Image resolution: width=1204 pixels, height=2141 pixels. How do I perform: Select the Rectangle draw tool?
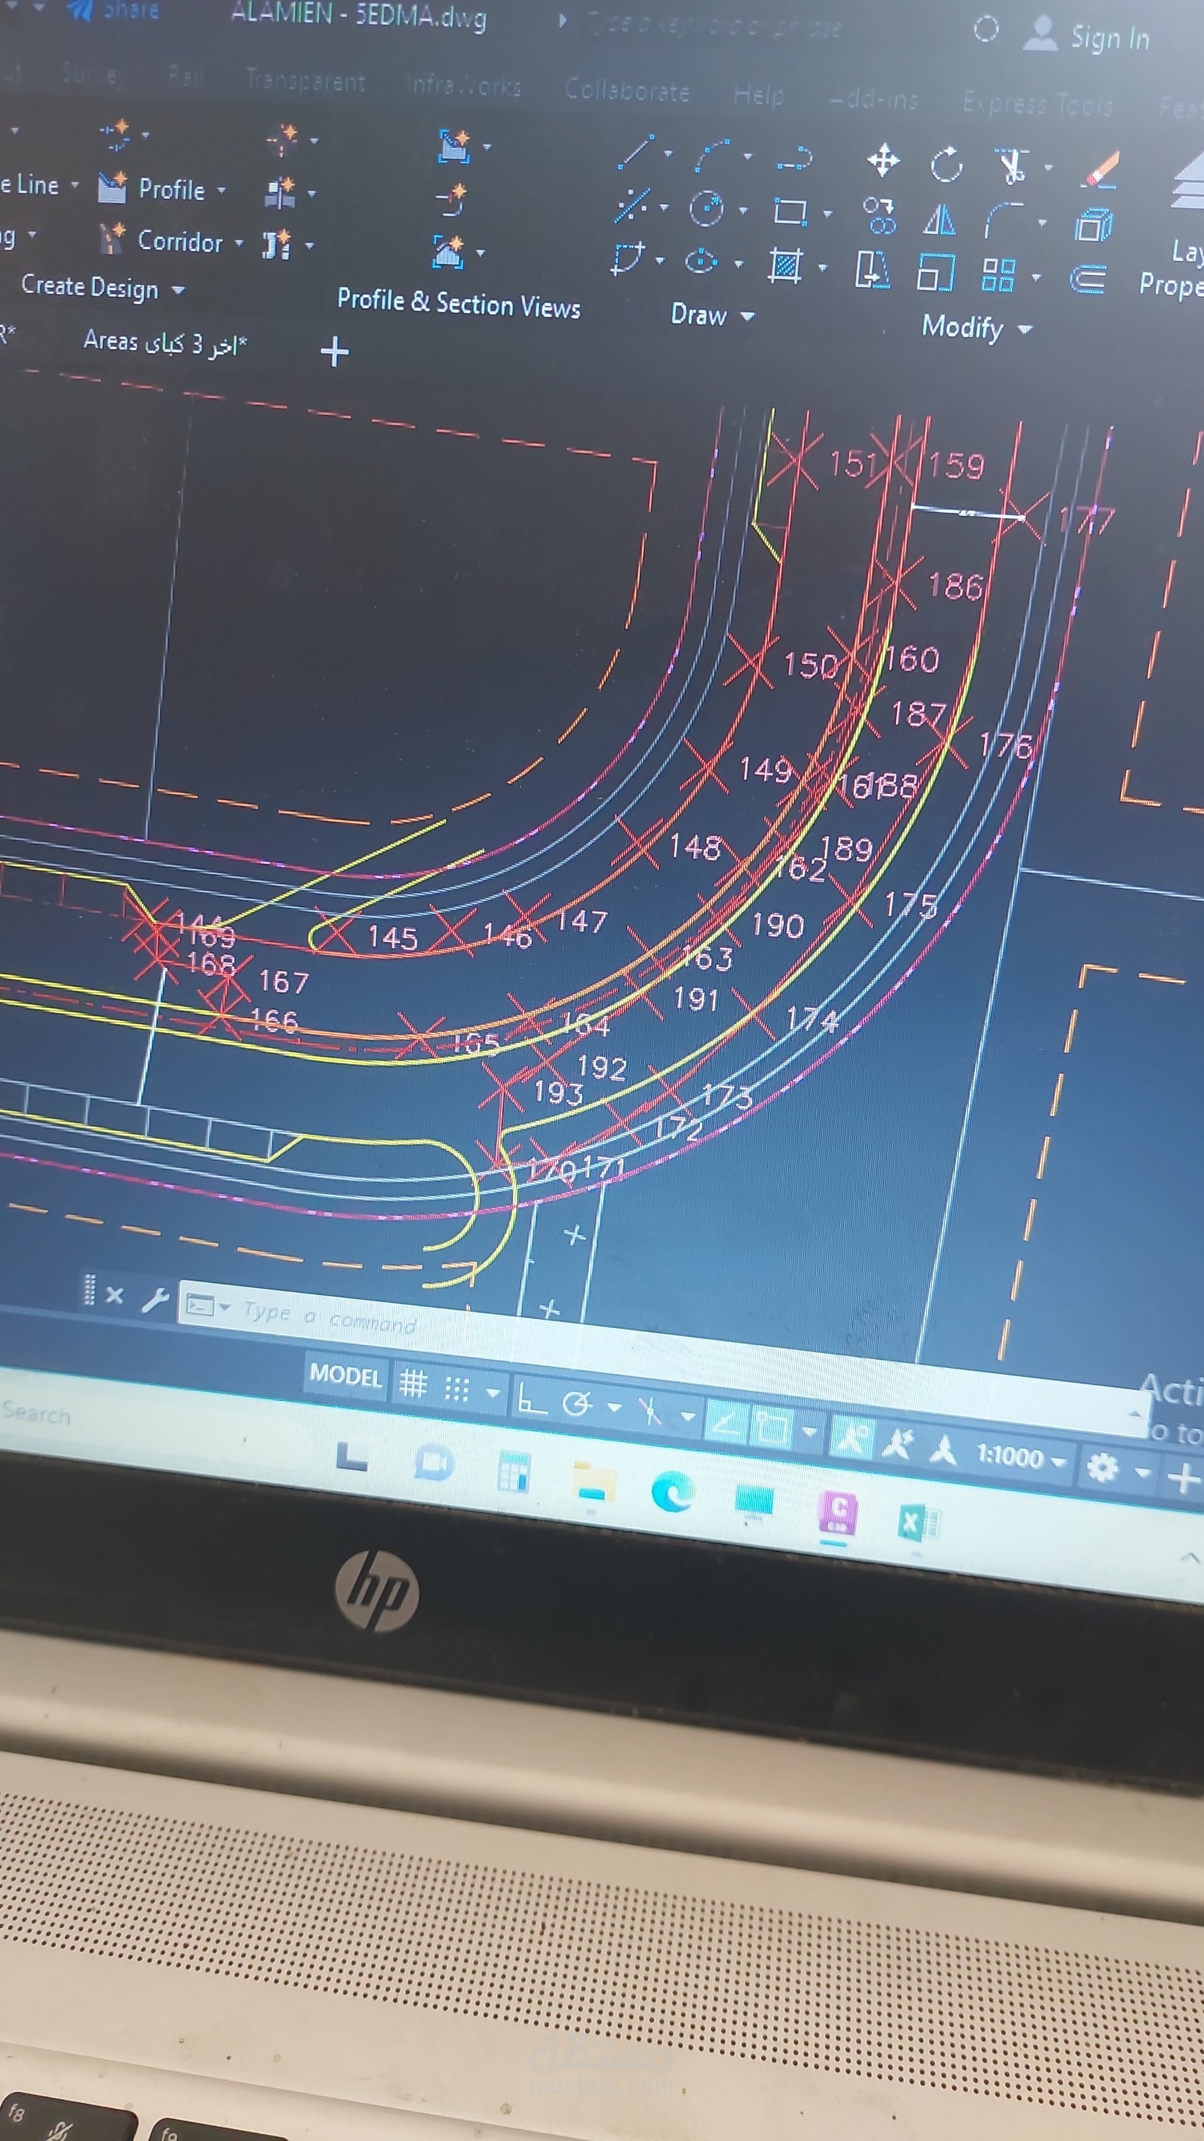[x=789, y=212]
